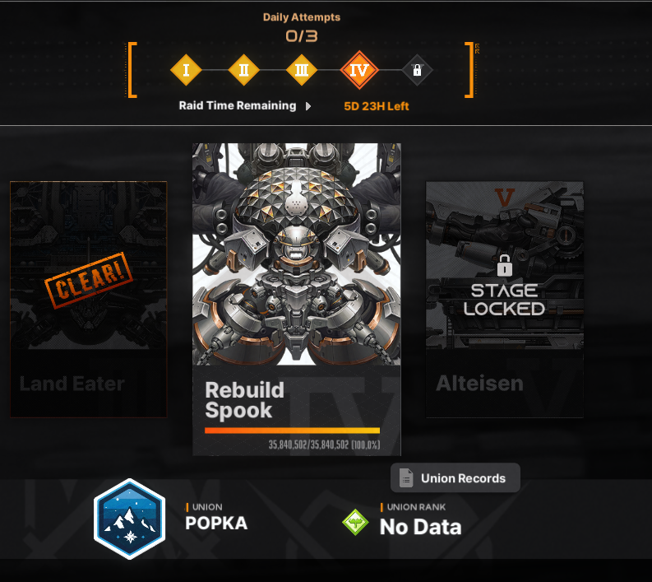Select stage II diamond marker

click(x=243, y=70)
